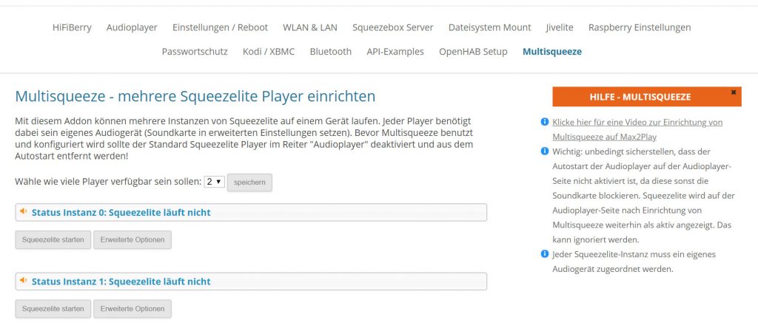Click info icon next to video link
Screen dimensions: 758x328
(x=545, y=122)
